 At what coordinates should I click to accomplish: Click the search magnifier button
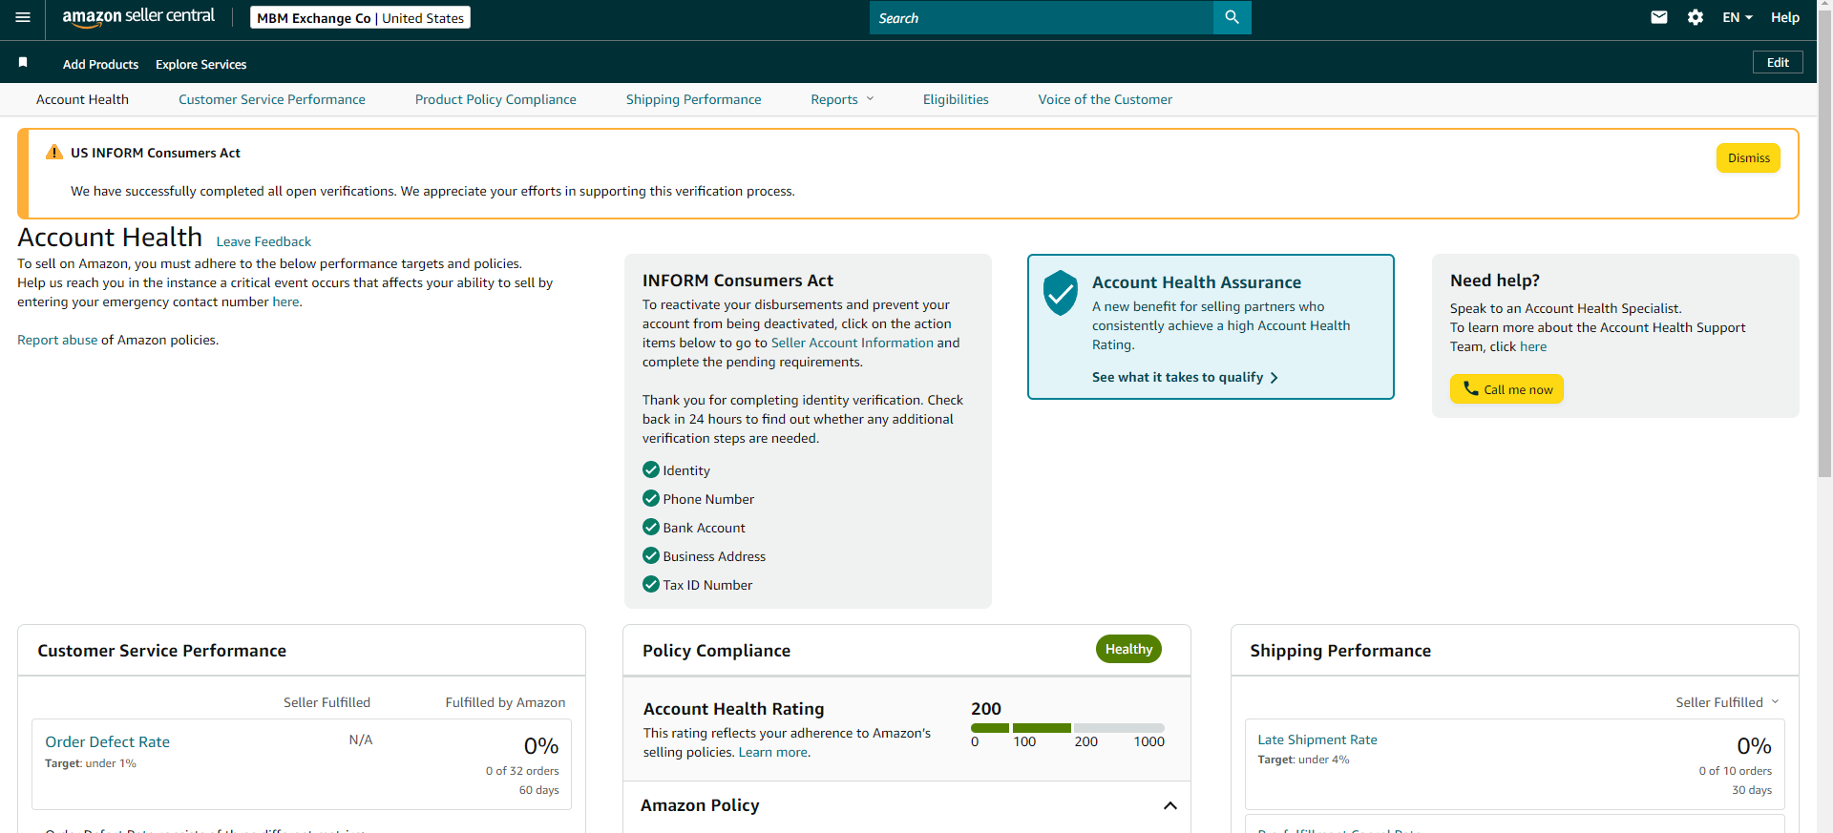[1232, 17]
